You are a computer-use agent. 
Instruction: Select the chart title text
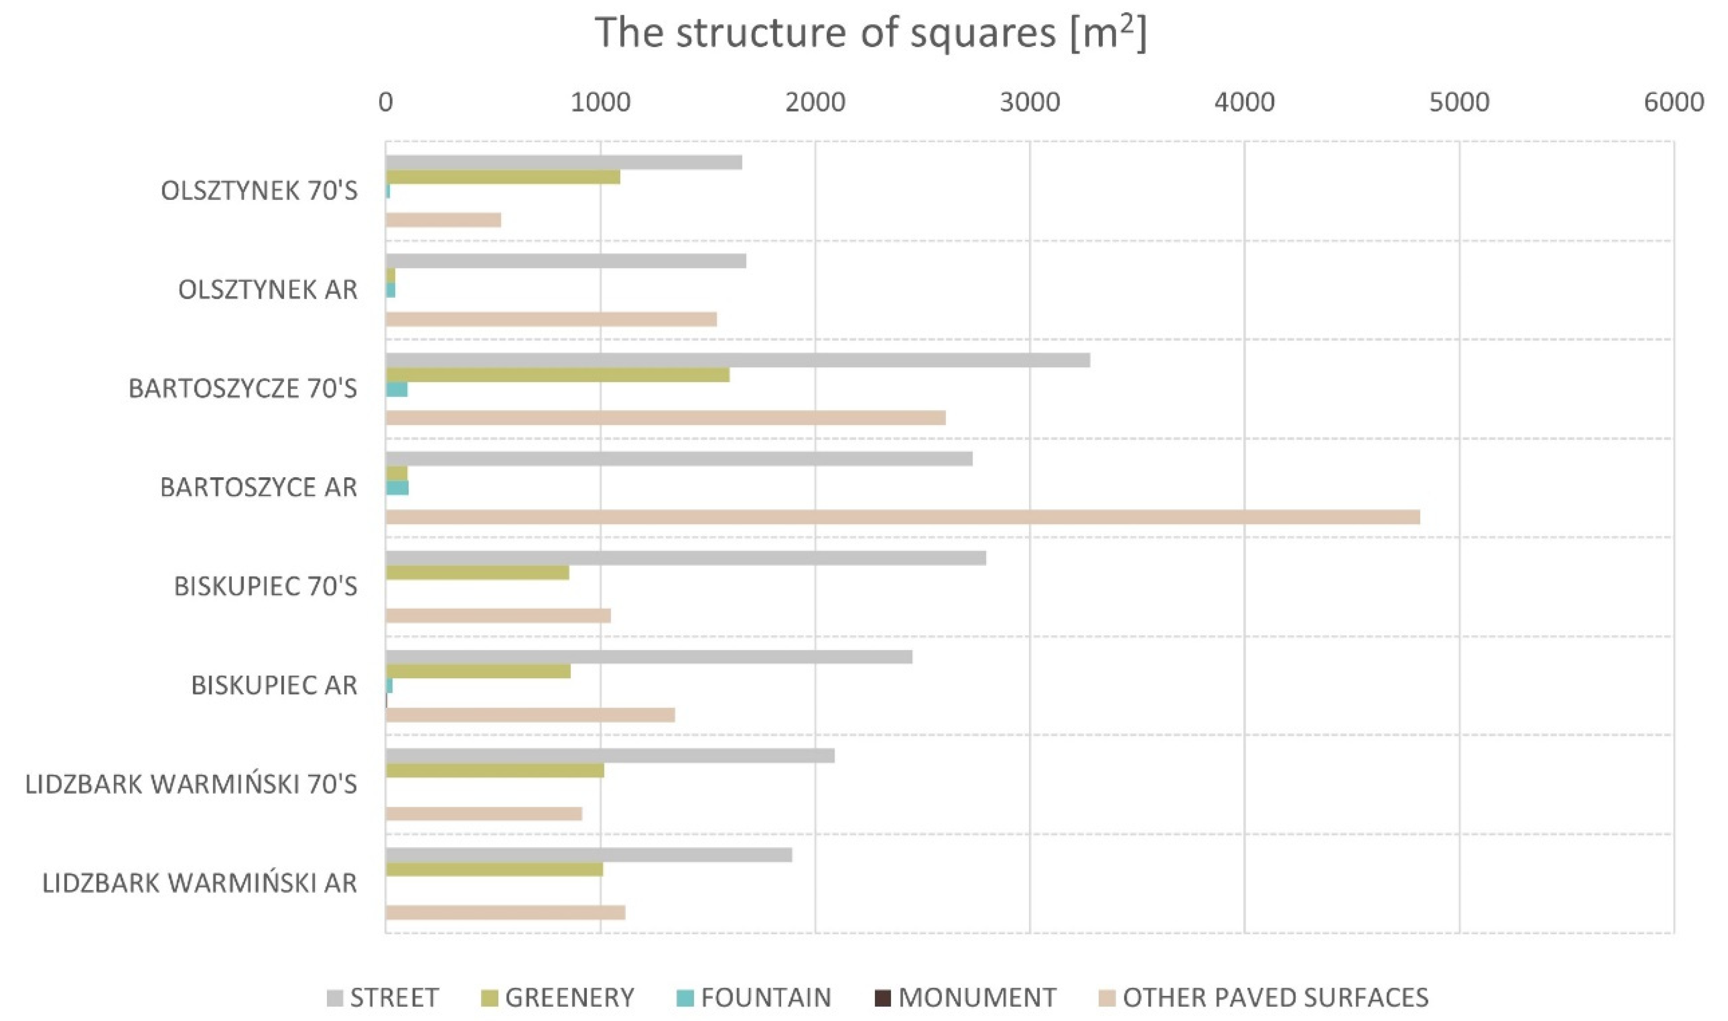coord(870,33)
